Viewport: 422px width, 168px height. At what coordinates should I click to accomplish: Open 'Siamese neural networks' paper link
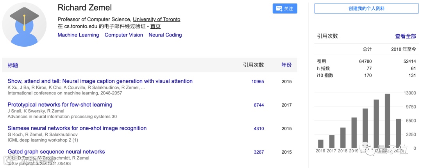[77, 128]
